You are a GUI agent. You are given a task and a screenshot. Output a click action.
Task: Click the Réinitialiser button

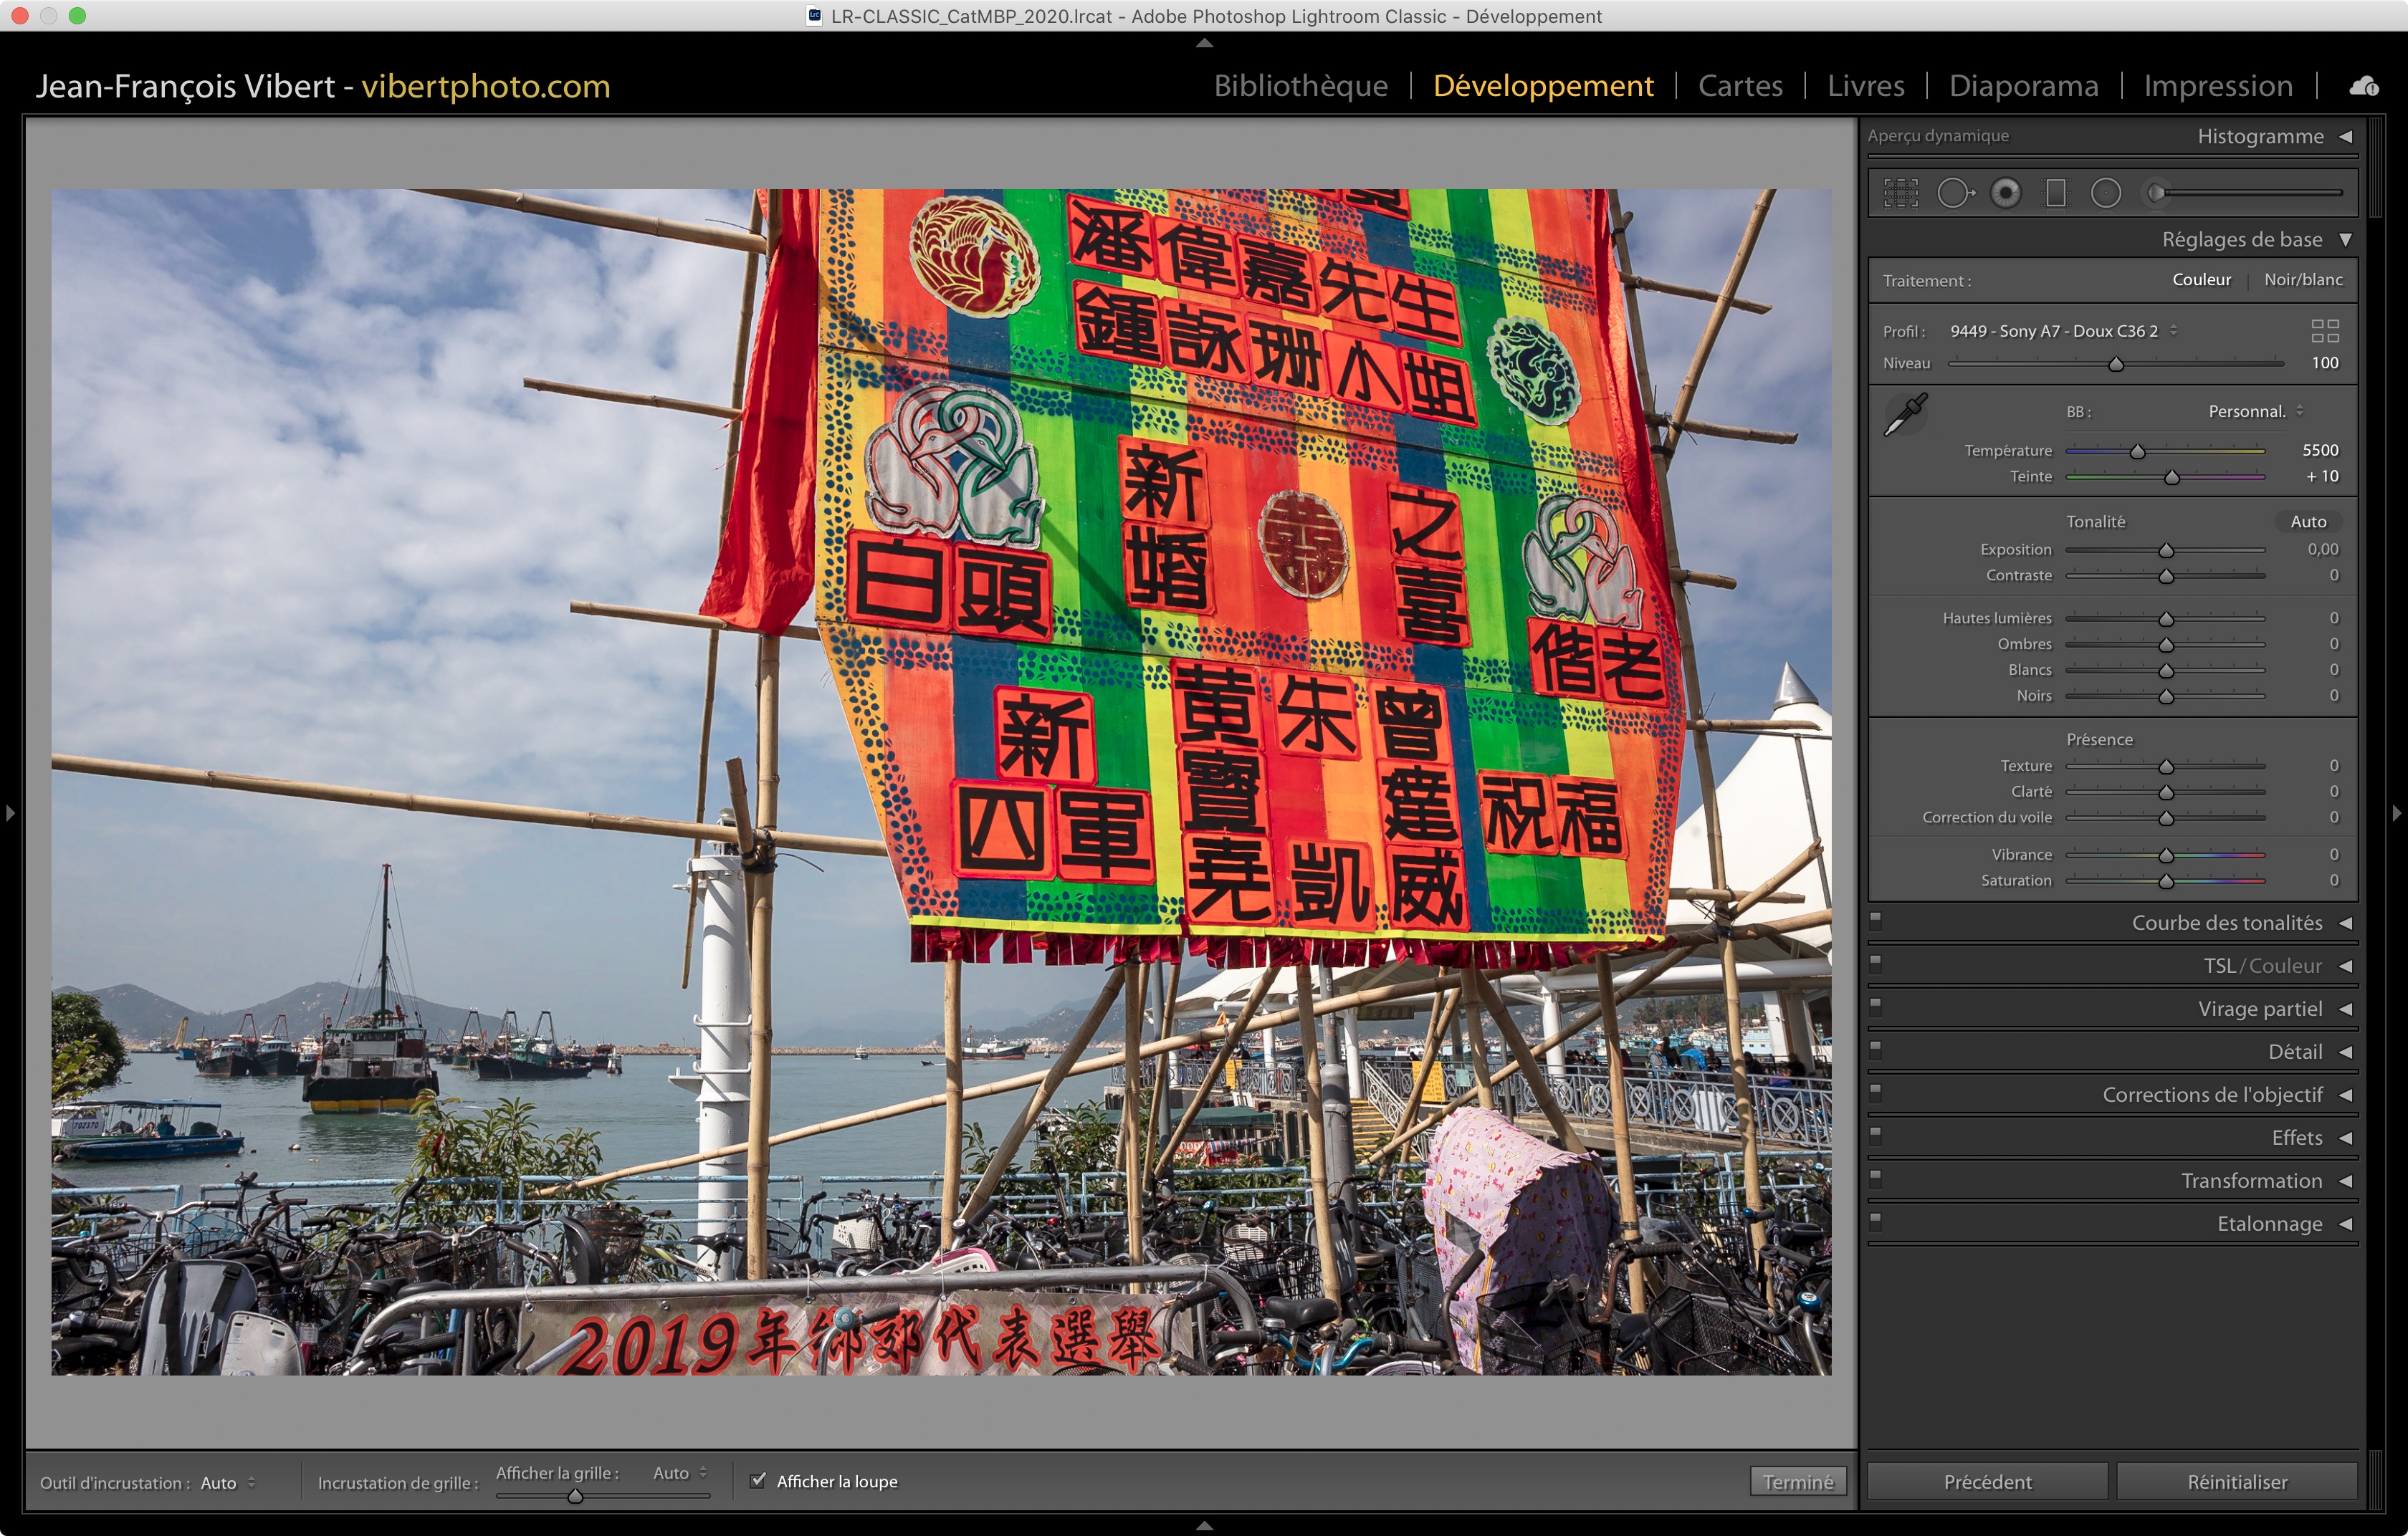2236,1482
